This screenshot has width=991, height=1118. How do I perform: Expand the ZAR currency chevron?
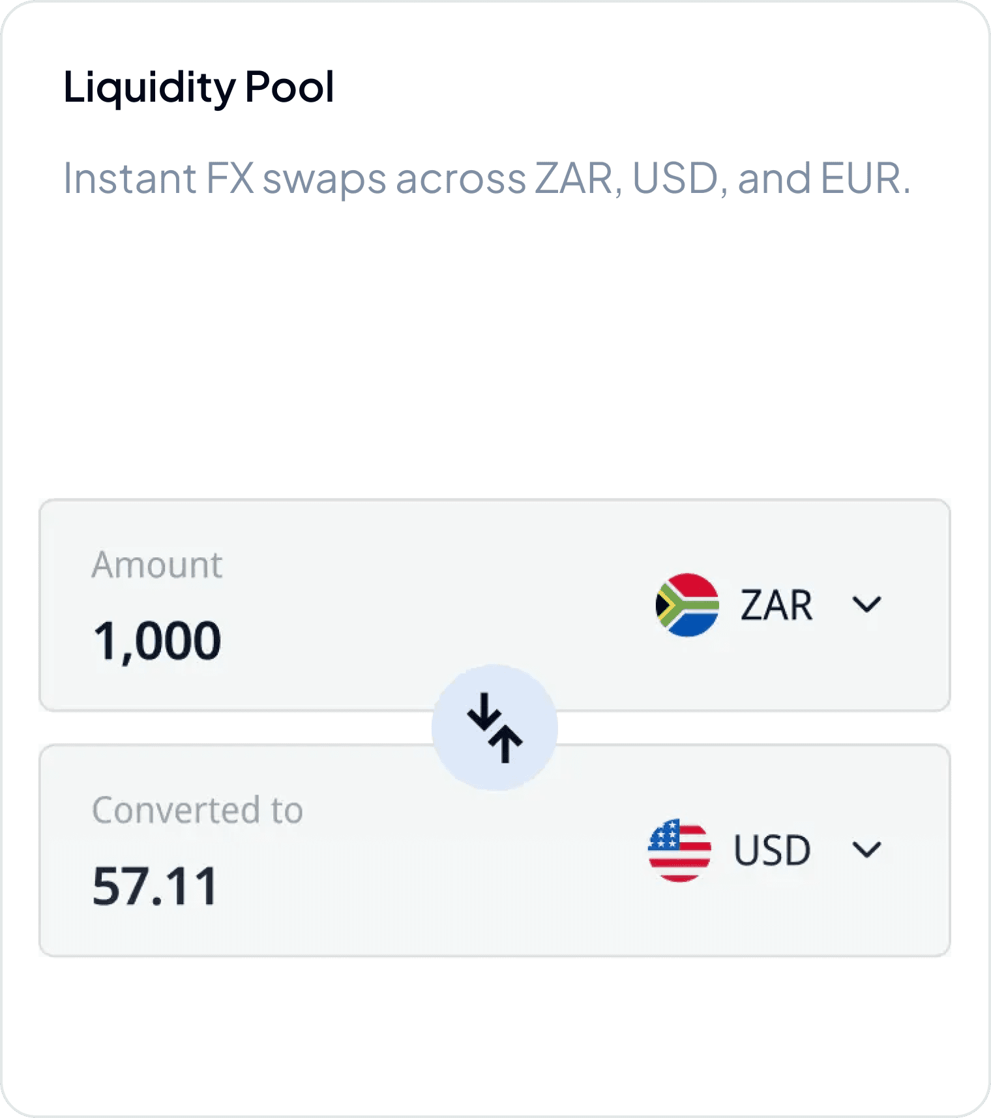tap(866, 605)
